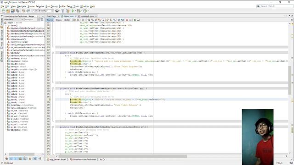Click the Stop Macro Recording icon
The height and width of the screenshot is (165, 294).
coord(130,20)
